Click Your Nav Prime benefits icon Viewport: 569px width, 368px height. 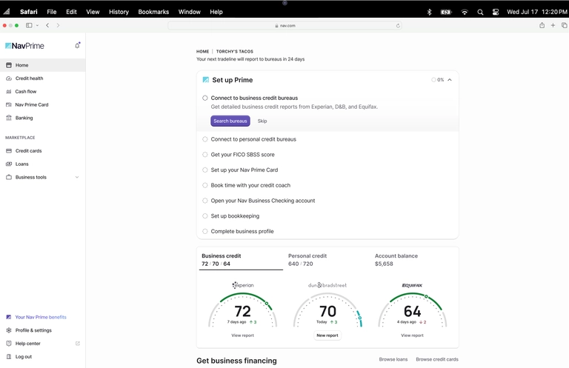tap(9, 317)
